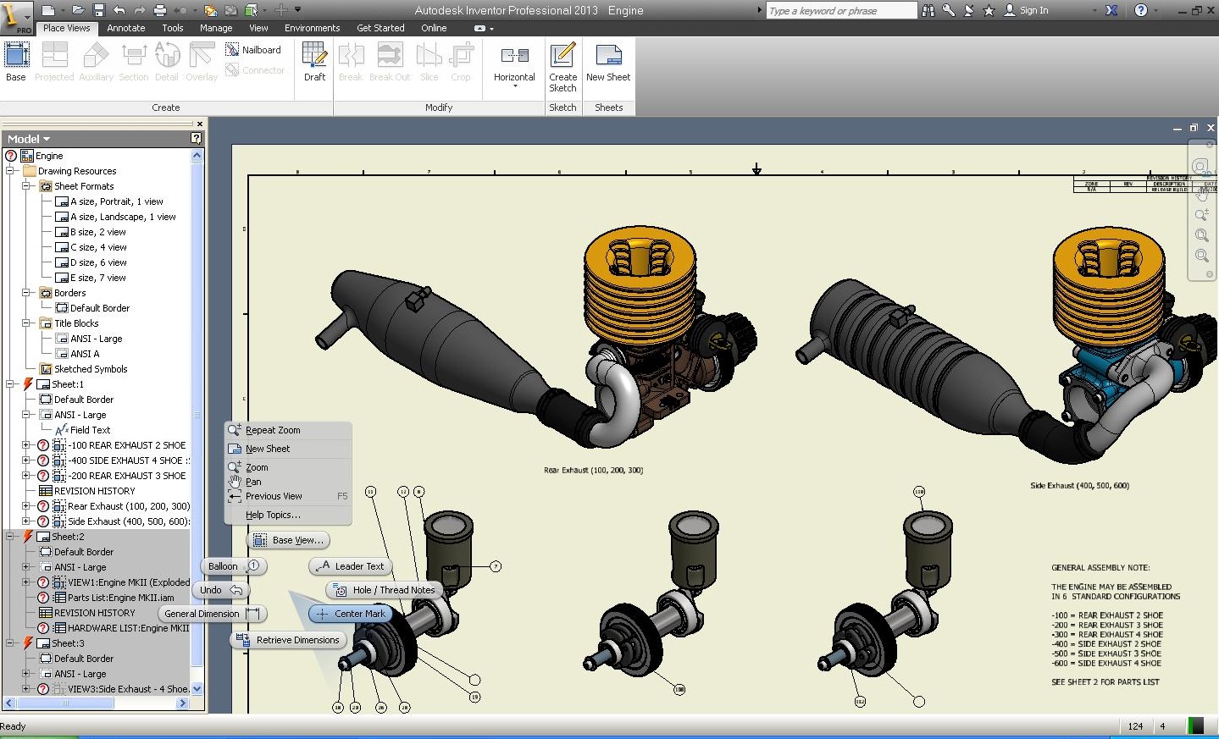
Task: Select Nailboard in the Create panel
Action: (253, 50)
